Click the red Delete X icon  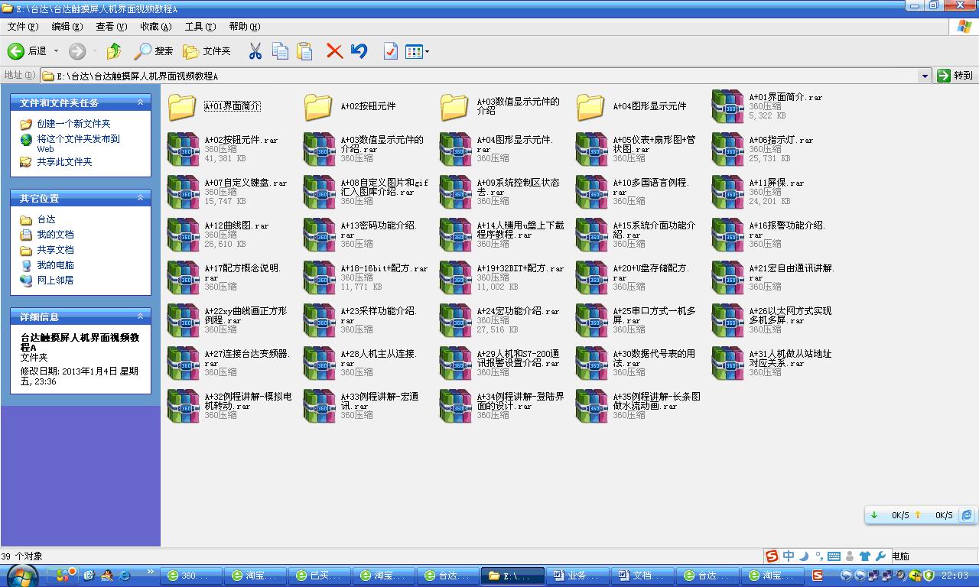334,51
